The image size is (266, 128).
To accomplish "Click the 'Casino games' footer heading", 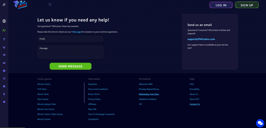I will click(x=44, y=79).
